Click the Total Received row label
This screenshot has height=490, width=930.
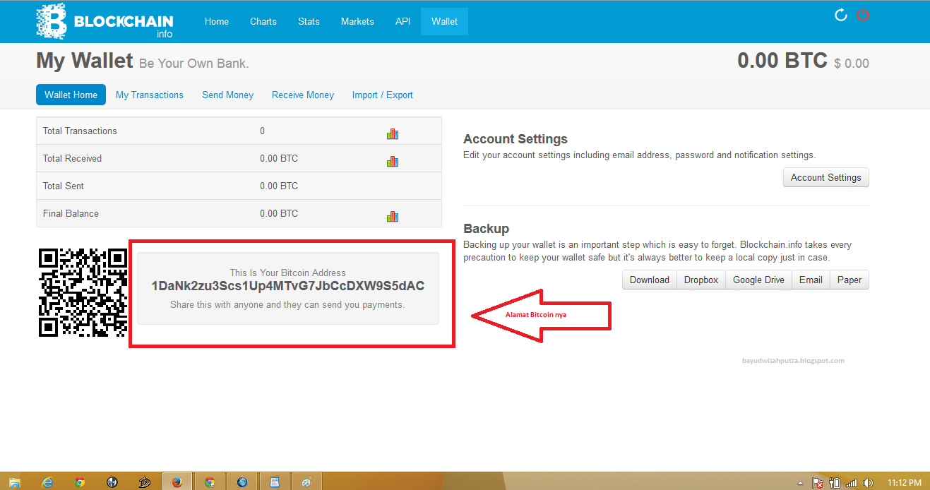[x=72, y=158]
